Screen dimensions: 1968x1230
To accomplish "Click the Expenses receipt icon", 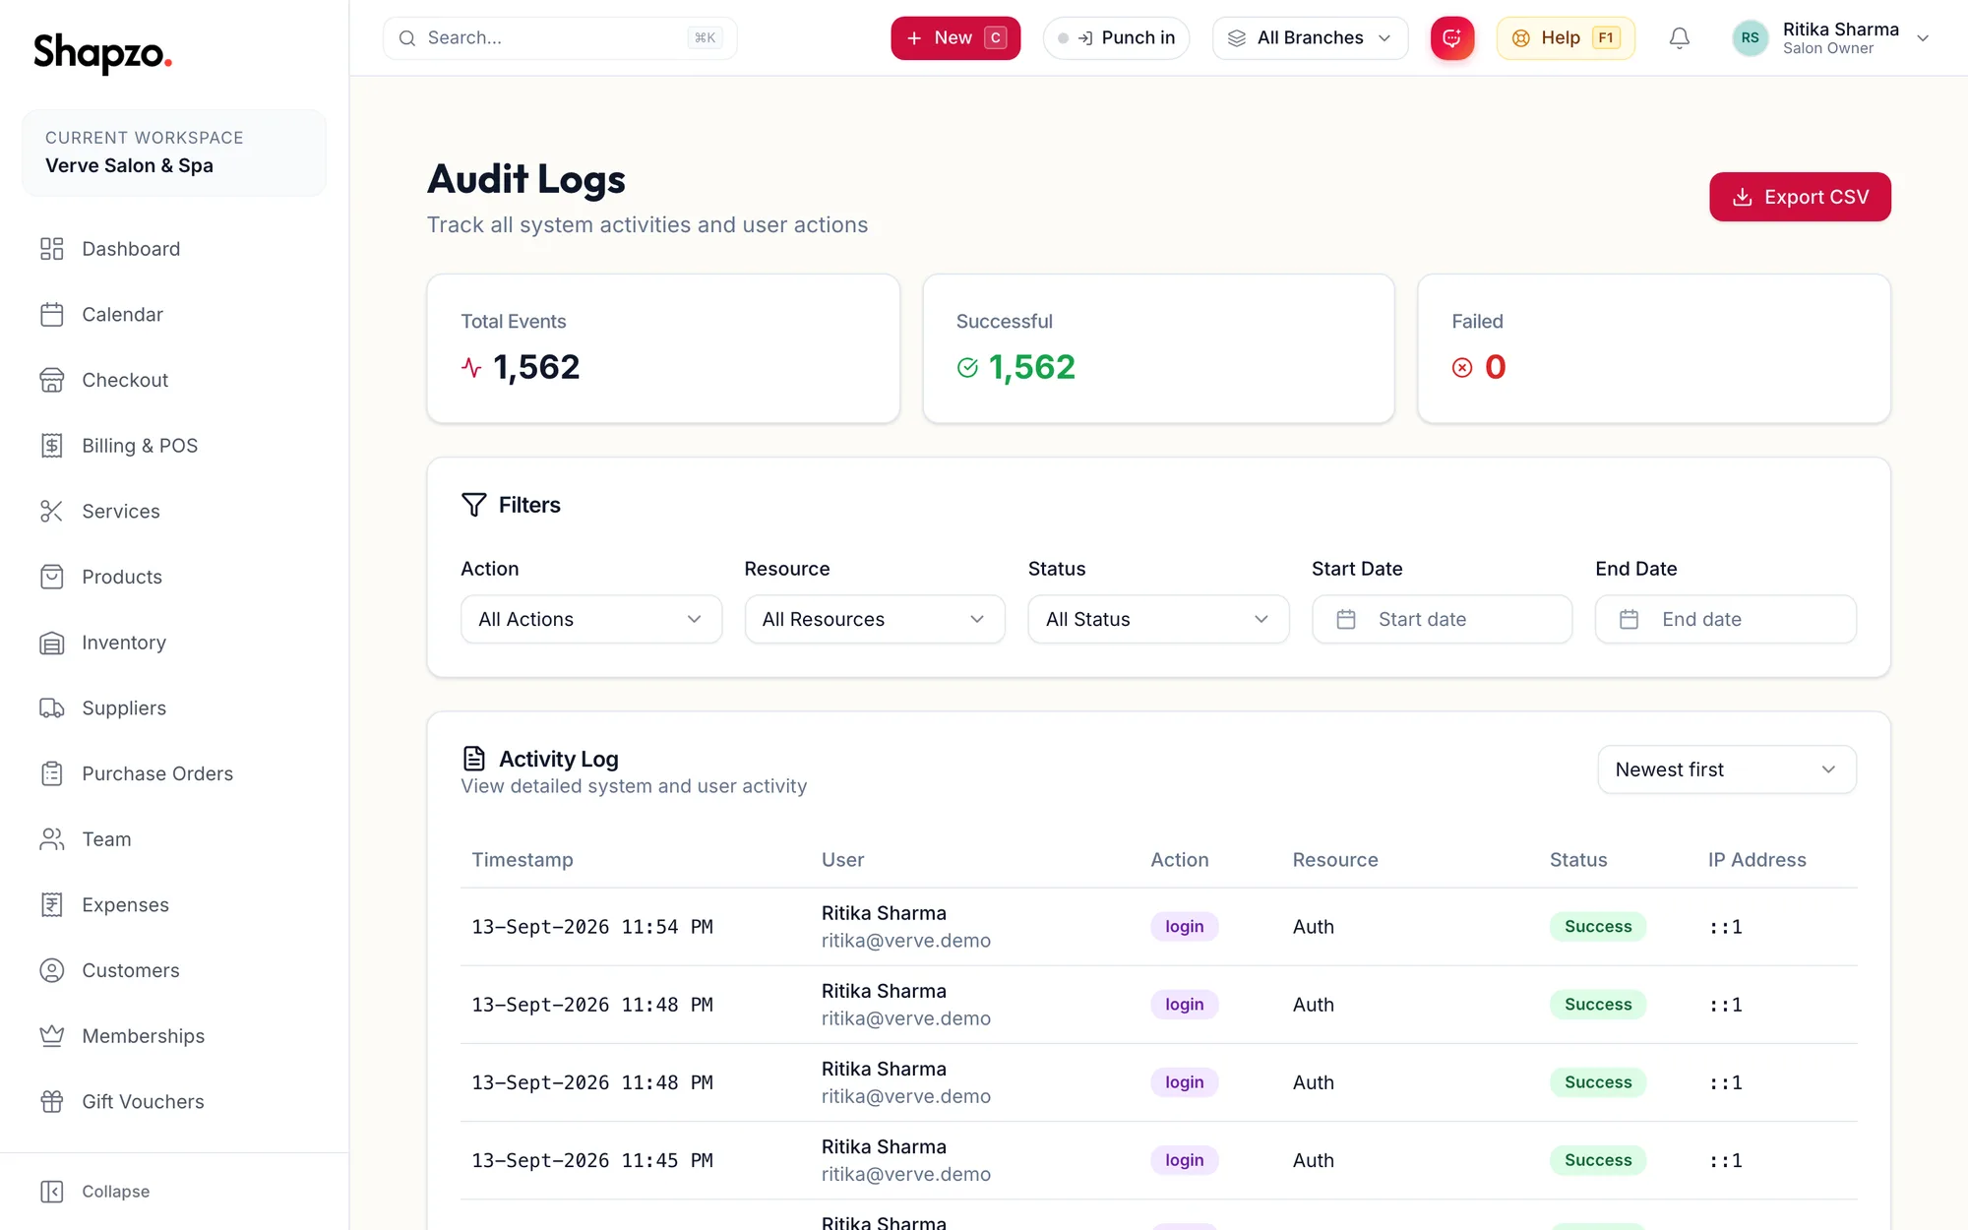I will click(51, 905).
